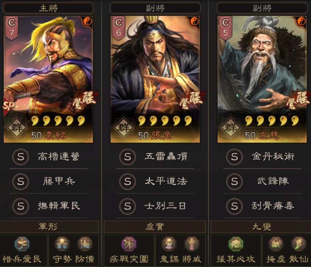This screenshot has width=311, height=267.
Task: Click the 群 faction badge on 張角
Action: click(x=124, y=127)
